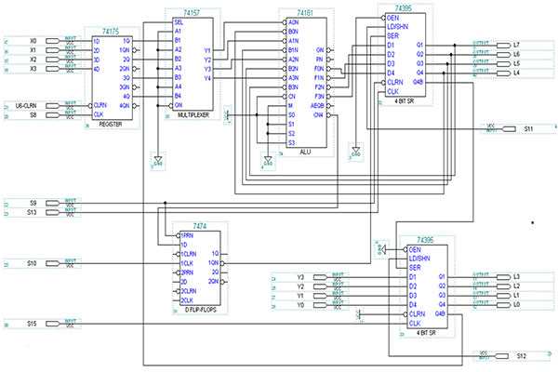The image size is (558, 372).
Task: Select the CN4 pin on the ALU
Action: [x=318, y=115]
